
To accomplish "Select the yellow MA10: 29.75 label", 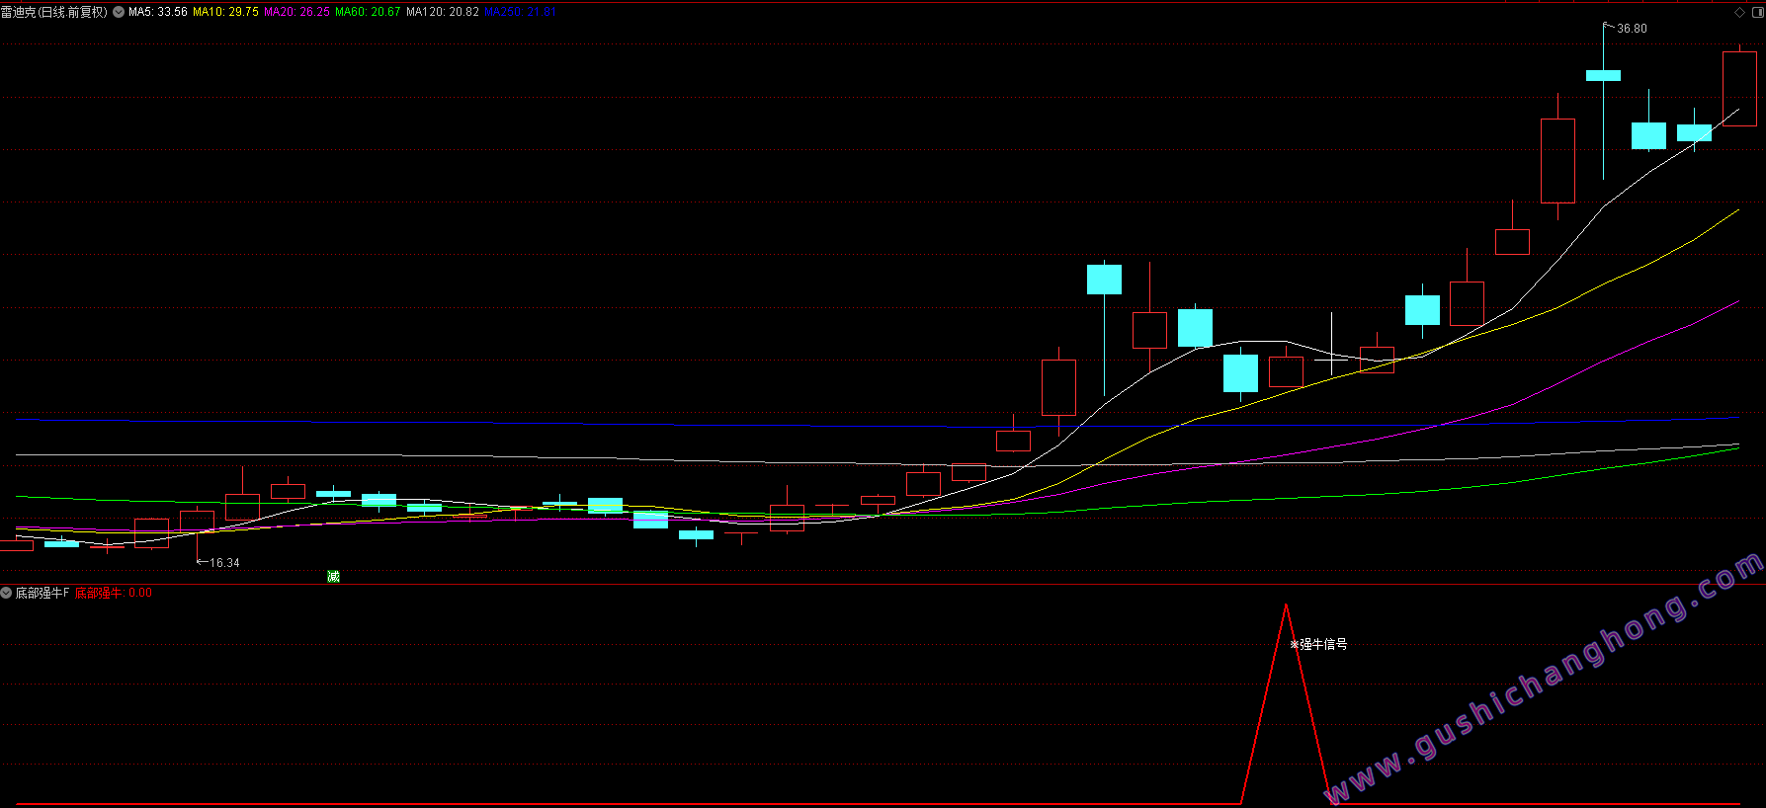I will coord(225,12).
